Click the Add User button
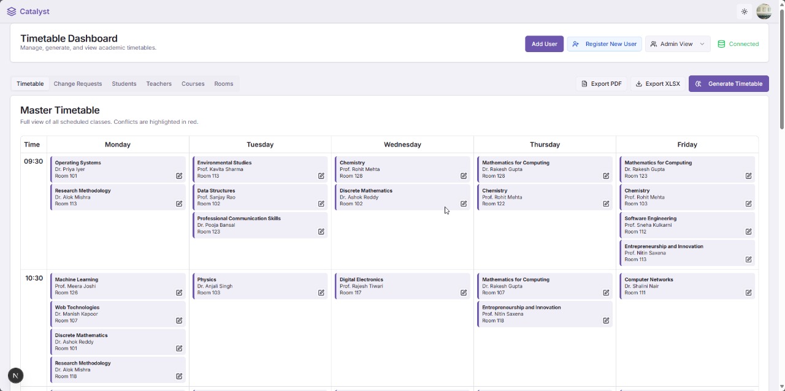Image resolution: width=785 pixels, height=391 pixels. click(x=544, y=44)
